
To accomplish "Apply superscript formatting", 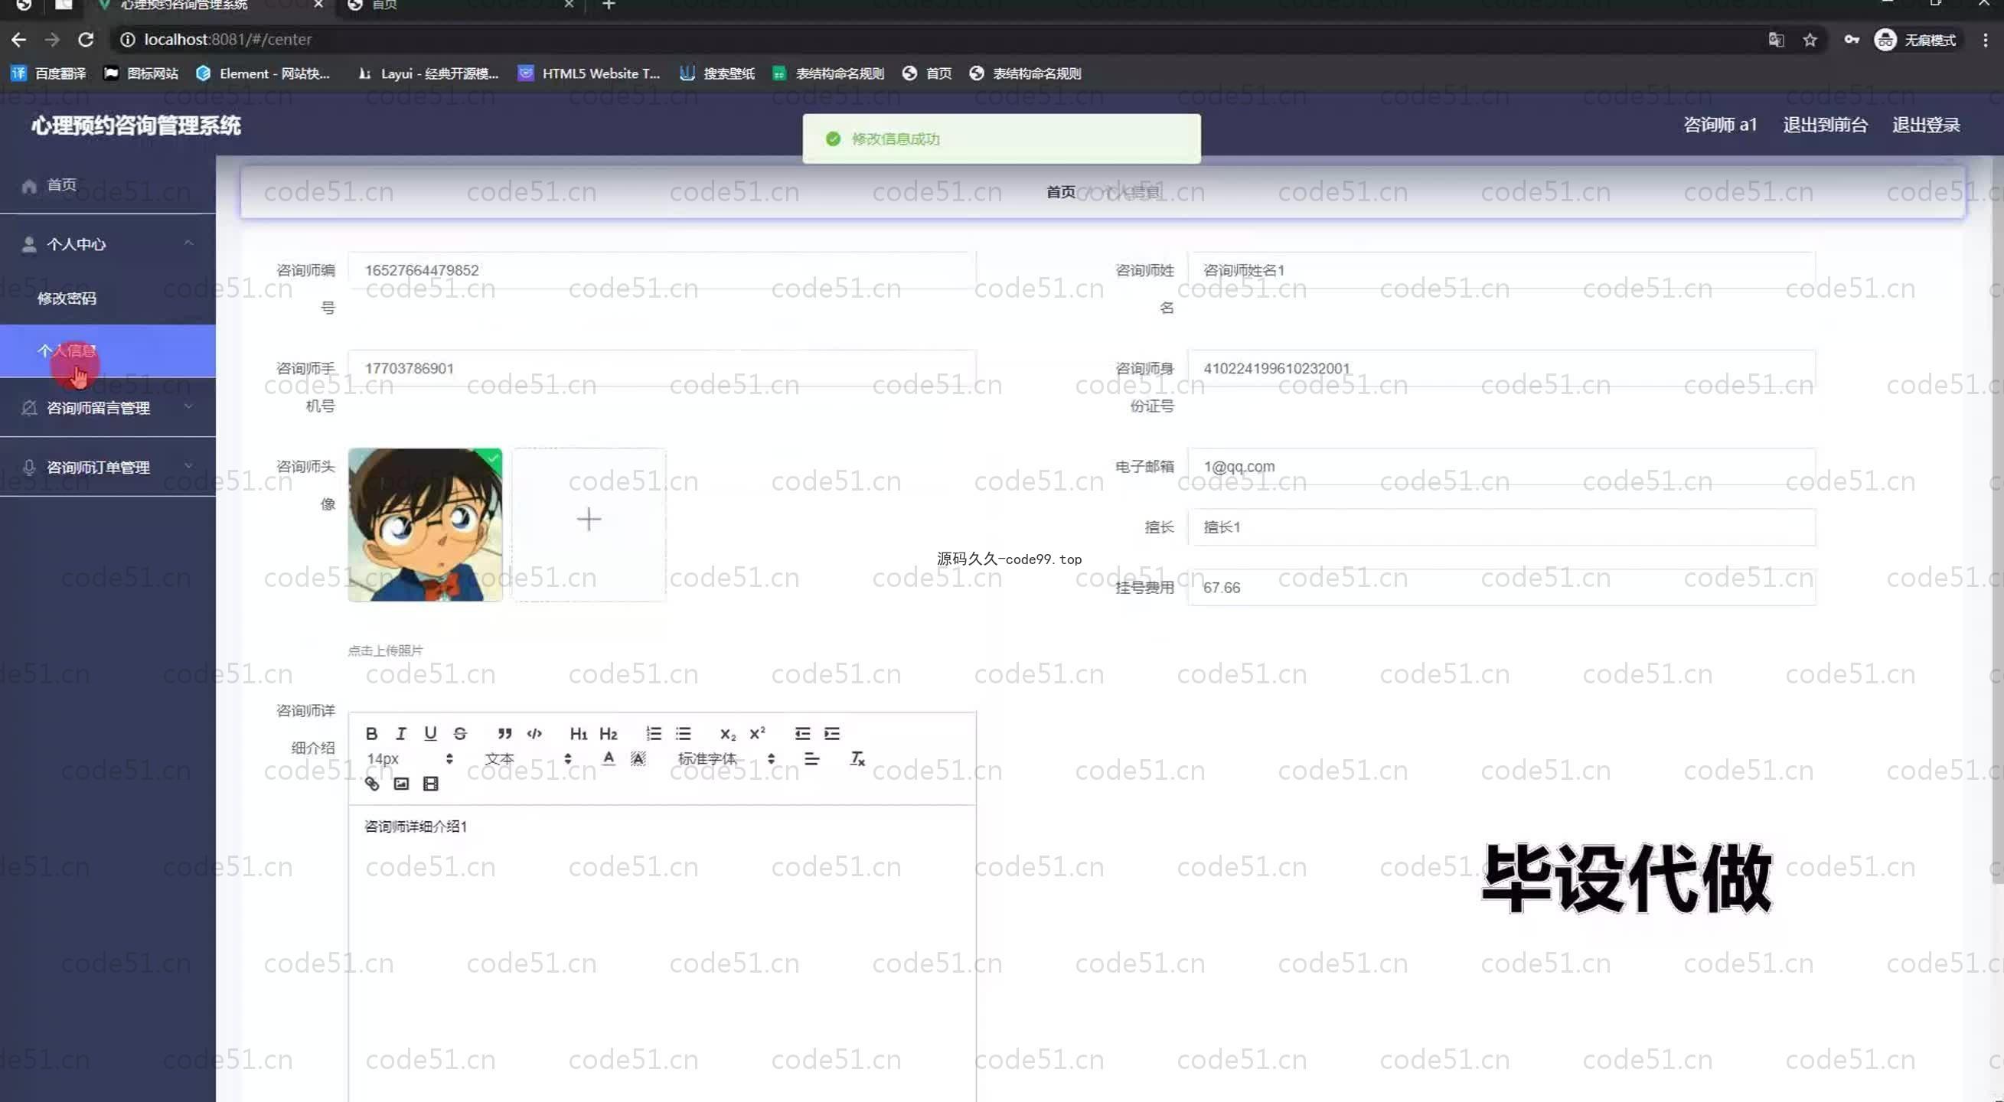I will (x=757, y=733).
